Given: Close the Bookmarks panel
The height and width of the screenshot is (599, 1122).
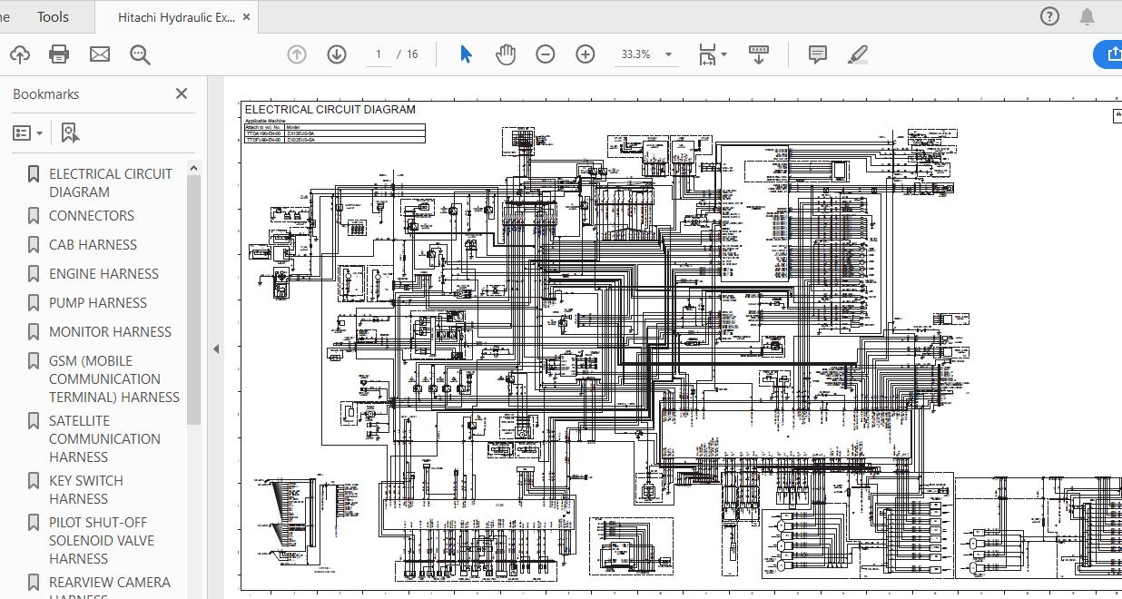Looking at the screenshot, I should point(182,93).
